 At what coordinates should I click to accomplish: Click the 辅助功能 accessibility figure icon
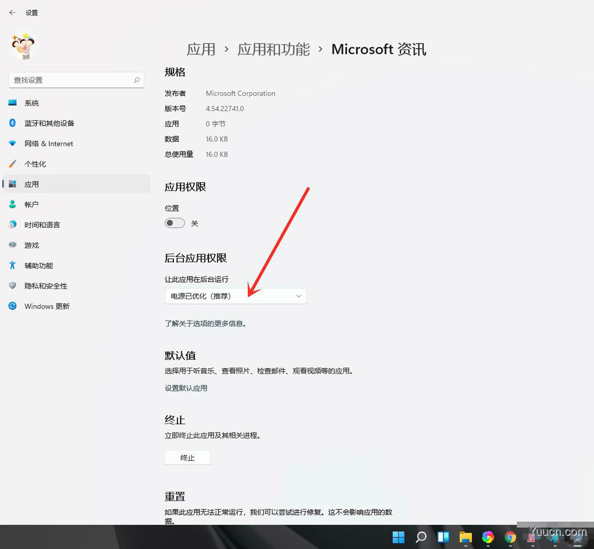click(12, 265)
